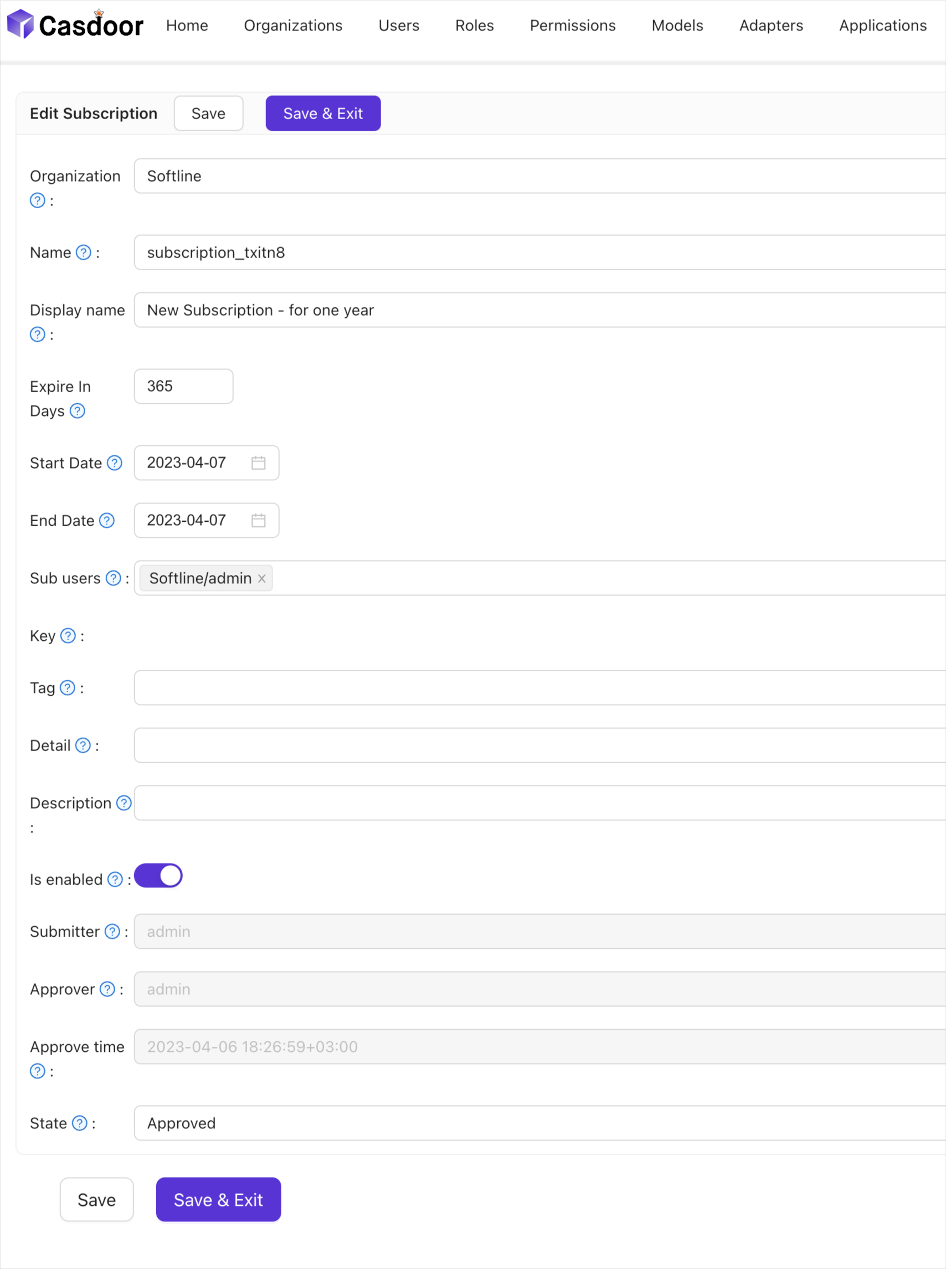Toggle the Is enabled switch off
946x1269 pixels.
click(157, 876)
